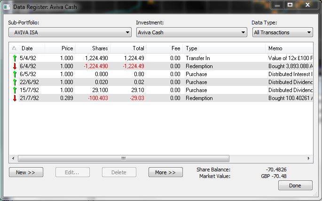Click the green up arrow on 5/4/92 row
322x201 pixels.
coord(15,58)
